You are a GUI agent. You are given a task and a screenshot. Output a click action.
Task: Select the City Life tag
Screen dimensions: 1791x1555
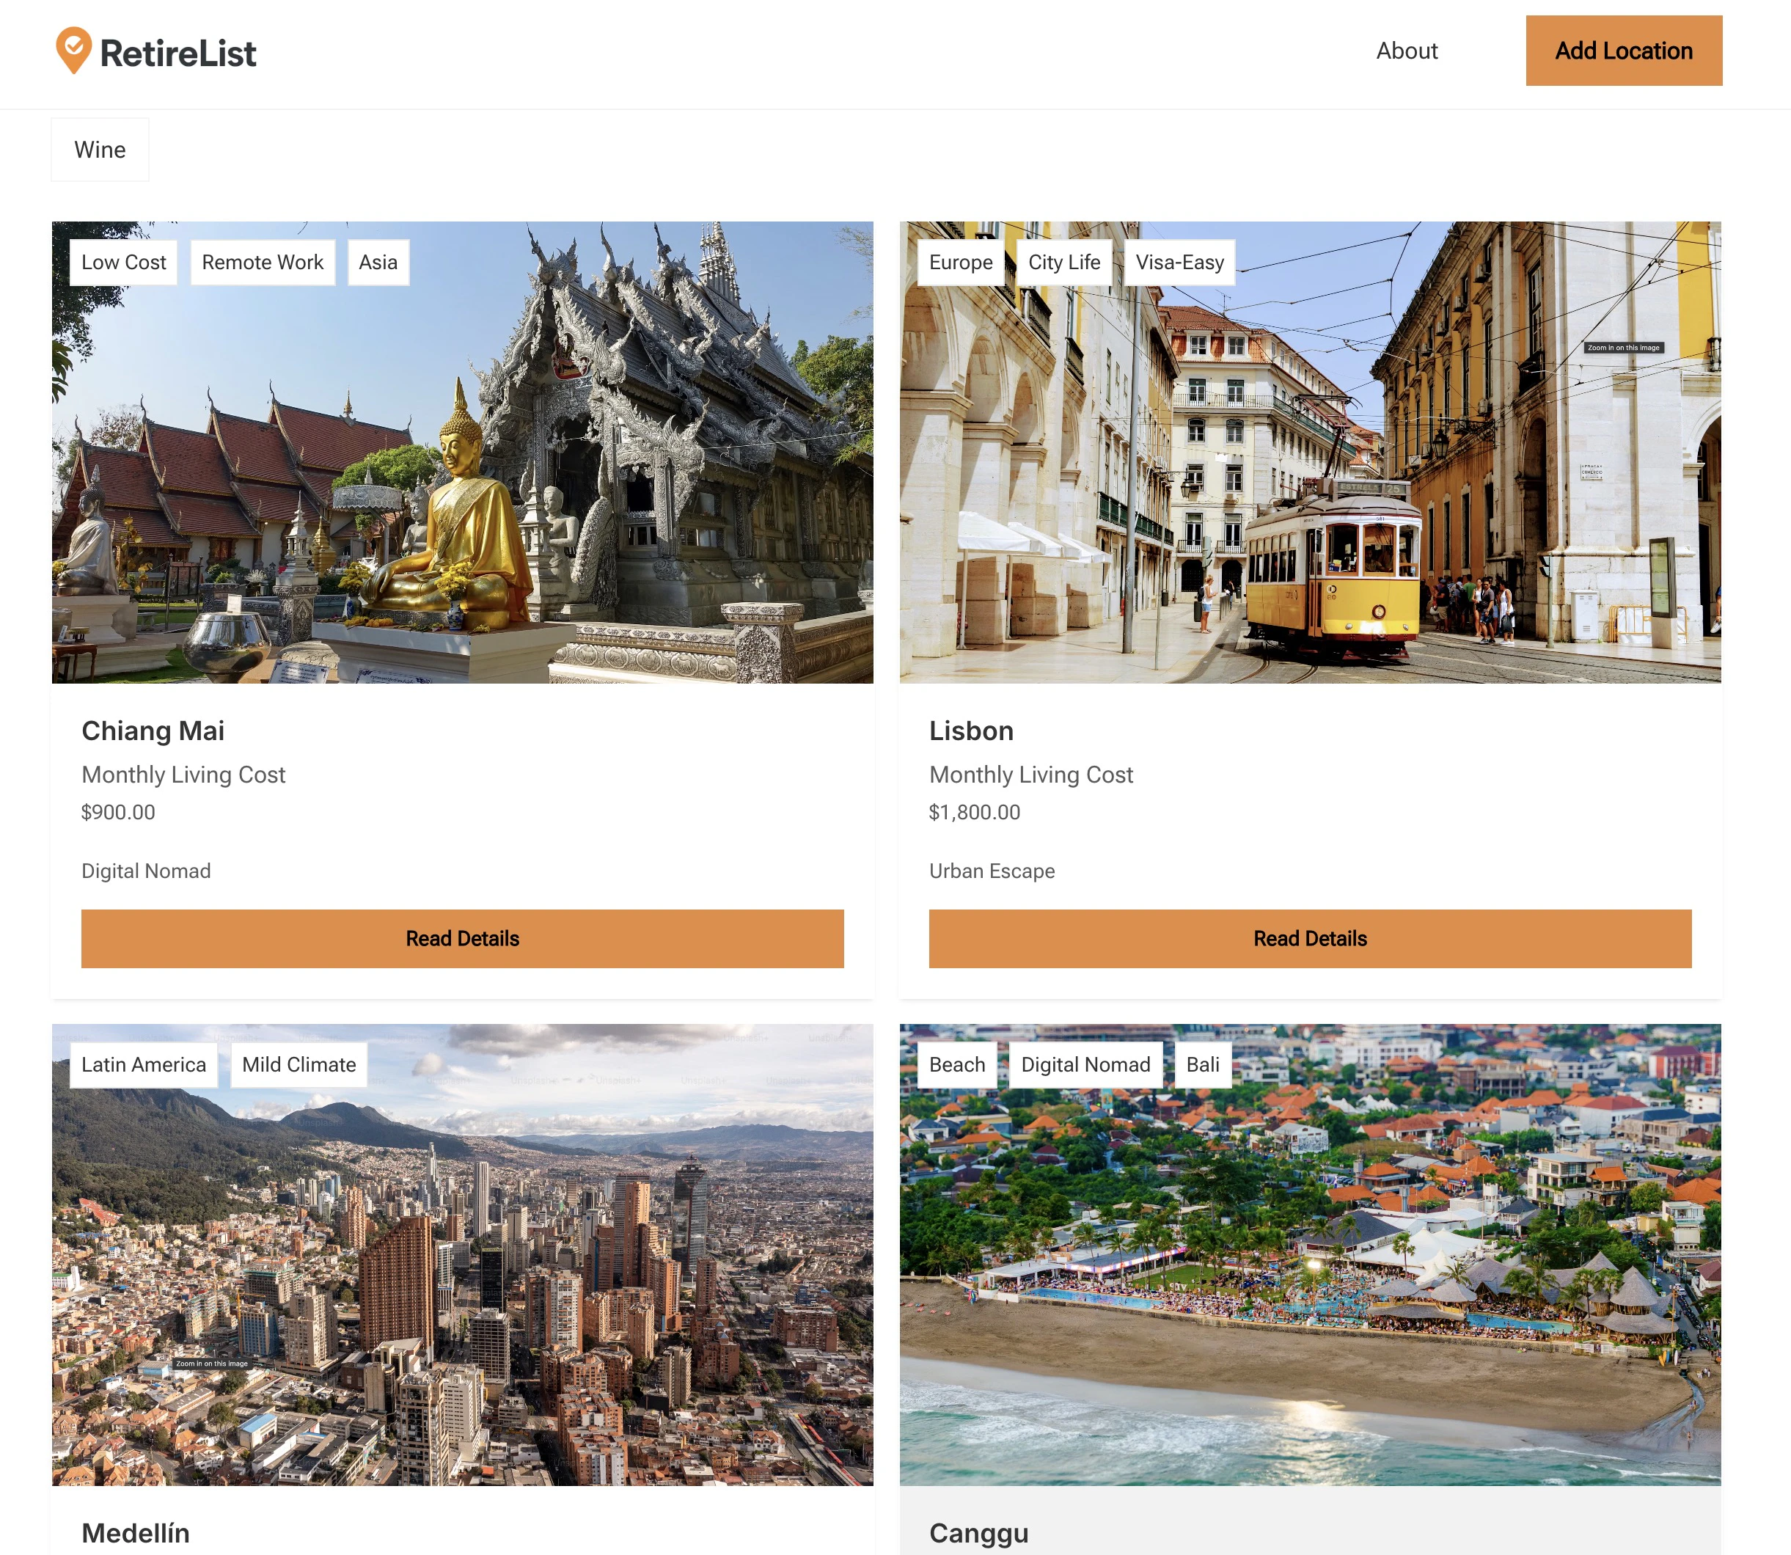point(1063,262)
